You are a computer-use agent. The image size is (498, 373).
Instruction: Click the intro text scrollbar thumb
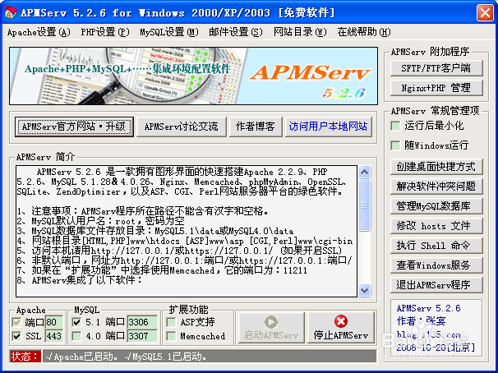(x=365, y=205)
